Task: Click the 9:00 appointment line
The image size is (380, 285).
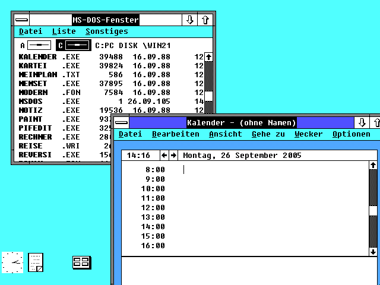Action: 245,179
